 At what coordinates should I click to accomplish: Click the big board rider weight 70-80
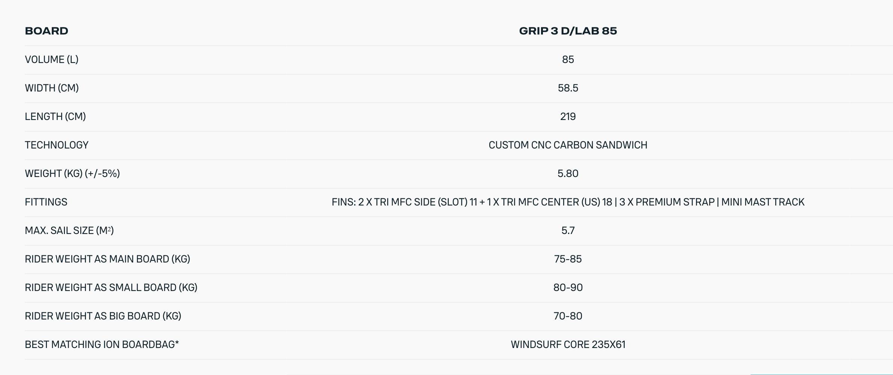pos(568,316)
